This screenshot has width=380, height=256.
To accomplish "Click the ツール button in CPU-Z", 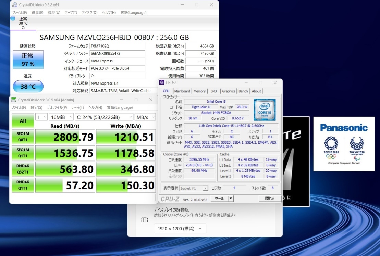I will (219, 199).
